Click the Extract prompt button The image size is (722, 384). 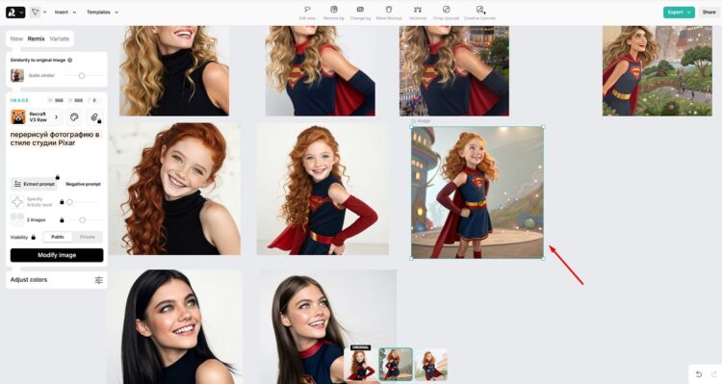point(34,184)
